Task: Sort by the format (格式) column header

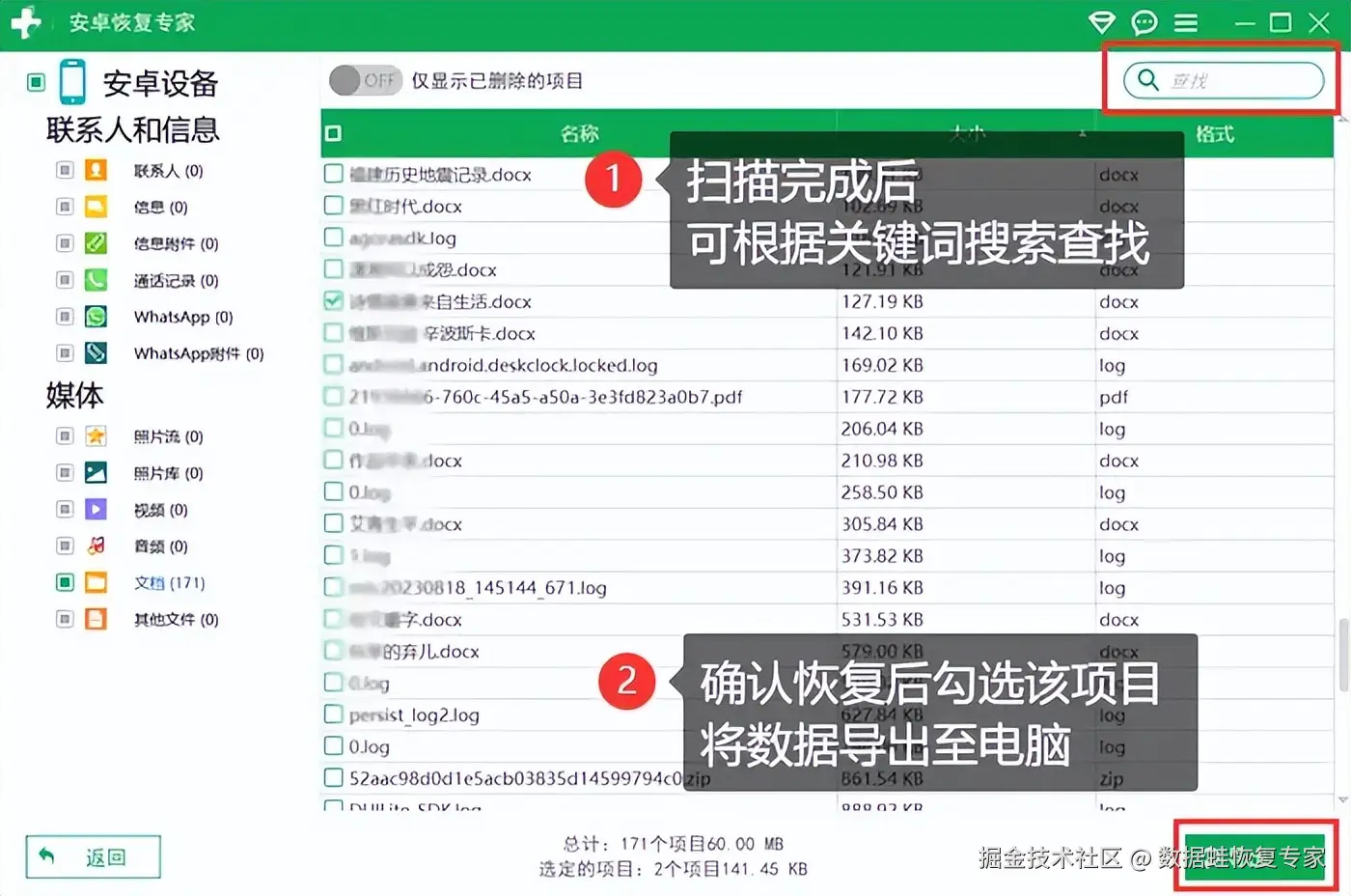Action: coord(1214,134)
